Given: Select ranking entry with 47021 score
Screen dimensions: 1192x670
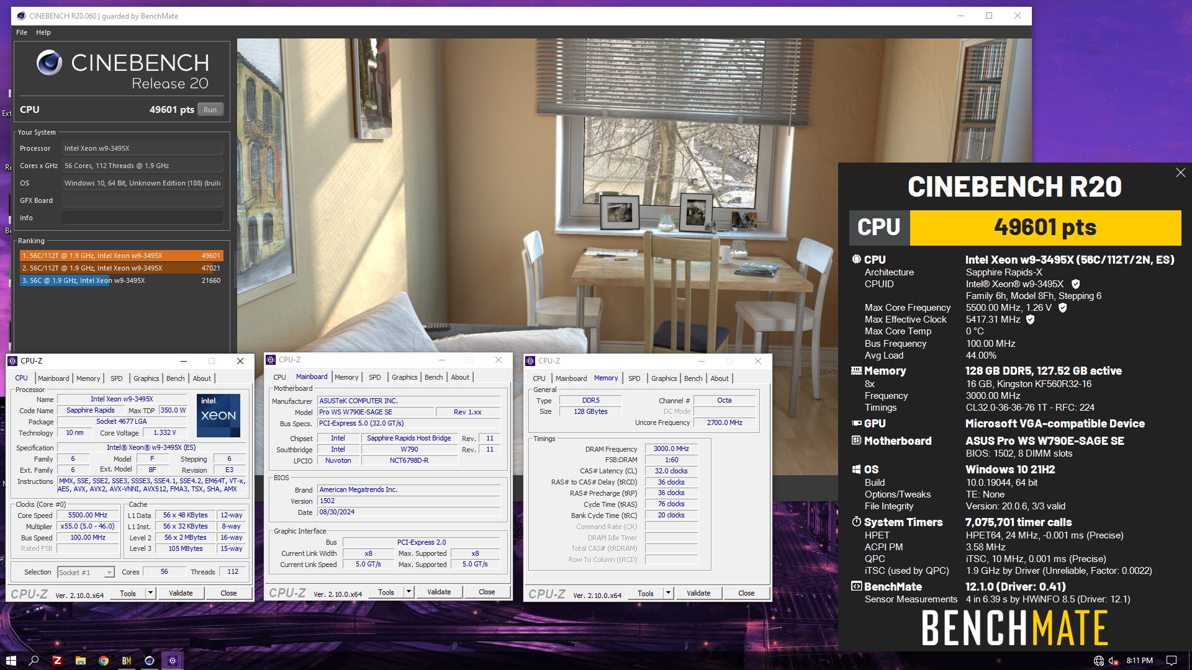Looking at the screenshot, I should [x=121, y=268].
